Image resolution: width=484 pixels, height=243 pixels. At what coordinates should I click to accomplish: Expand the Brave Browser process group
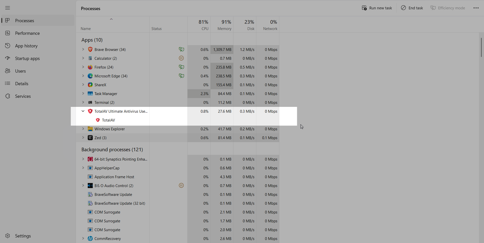click(x=83, y=49)
